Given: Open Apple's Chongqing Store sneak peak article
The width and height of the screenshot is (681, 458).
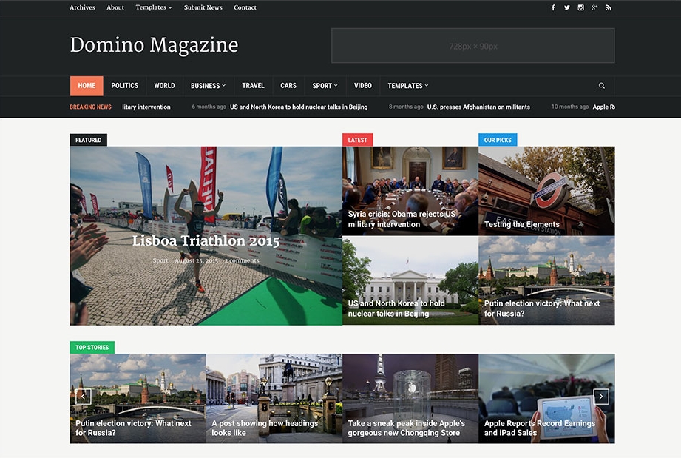Looking at the screenshot, I should click(410, 399).
